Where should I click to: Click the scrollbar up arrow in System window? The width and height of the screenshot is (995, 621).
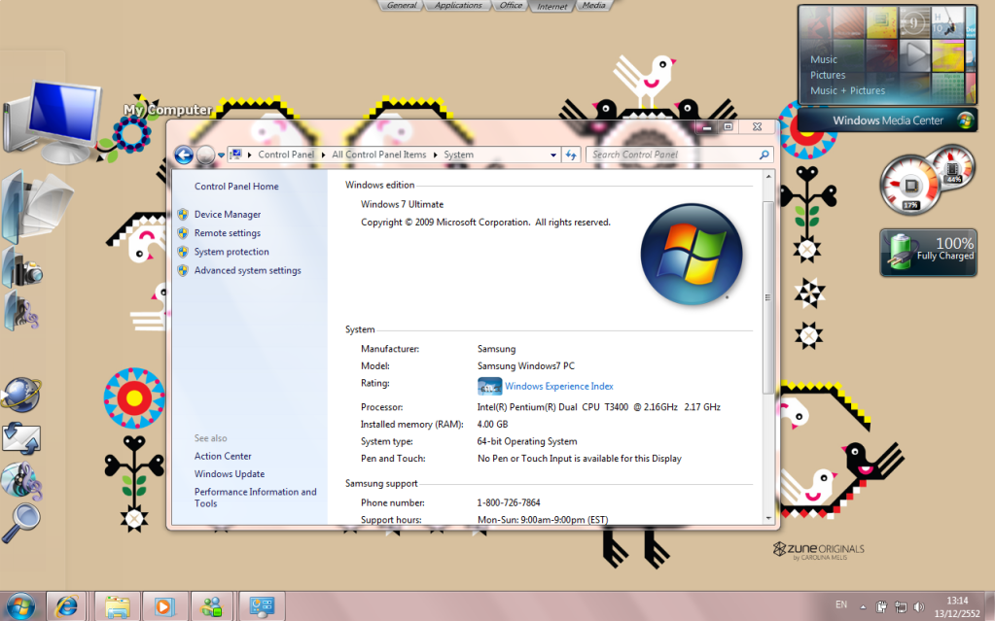(768, 177)
